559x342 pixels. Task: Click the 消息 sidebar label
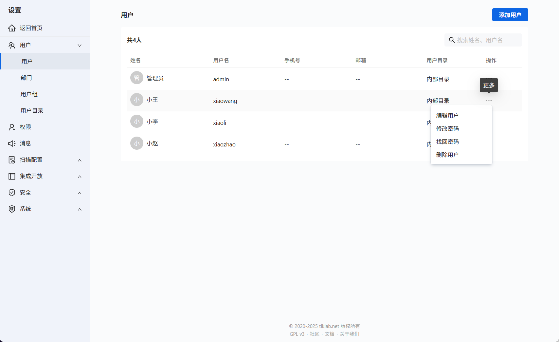25,143
